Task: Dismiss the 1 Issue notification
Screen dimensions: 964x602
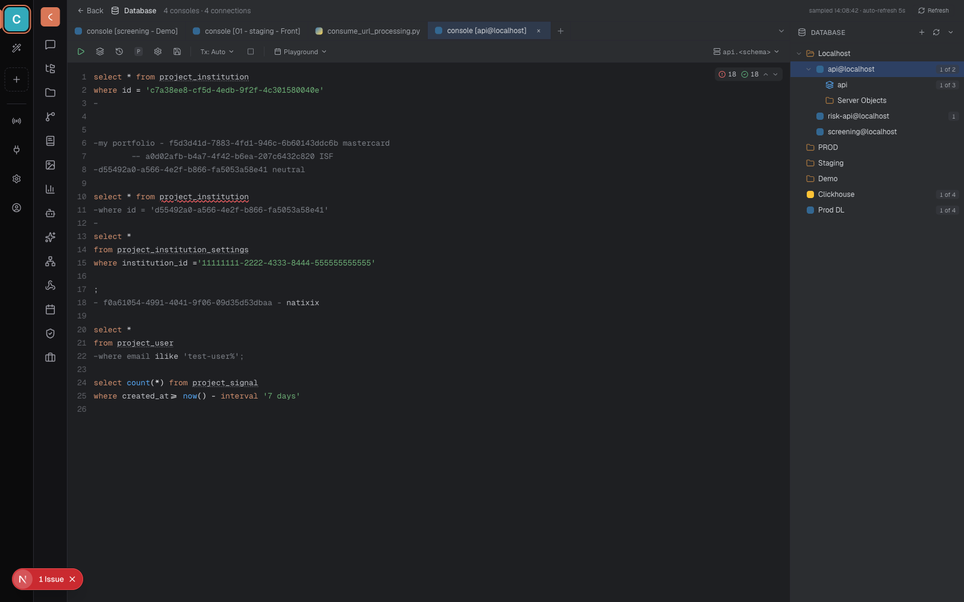Action: coord(72,579)
